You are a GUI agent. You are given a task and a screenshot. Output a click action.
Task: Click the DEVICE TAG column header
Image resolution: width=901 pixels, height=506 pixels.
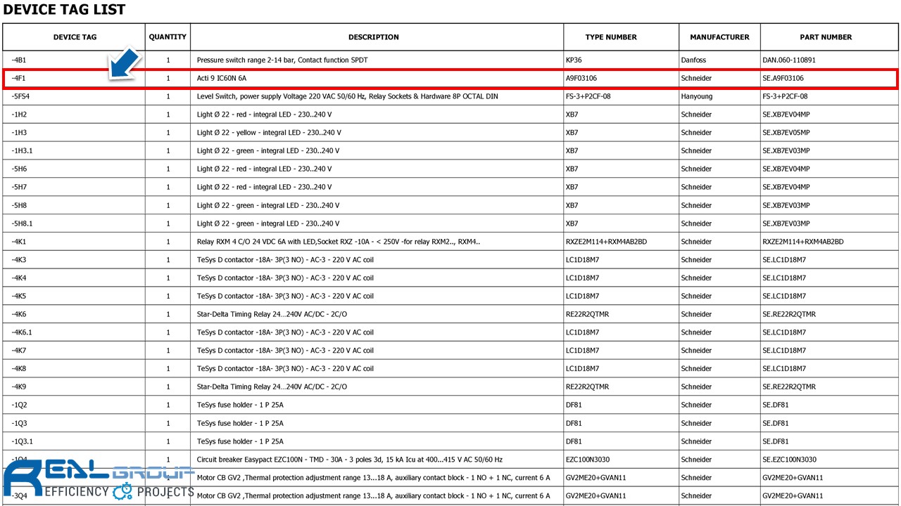(x=75, y=37)
